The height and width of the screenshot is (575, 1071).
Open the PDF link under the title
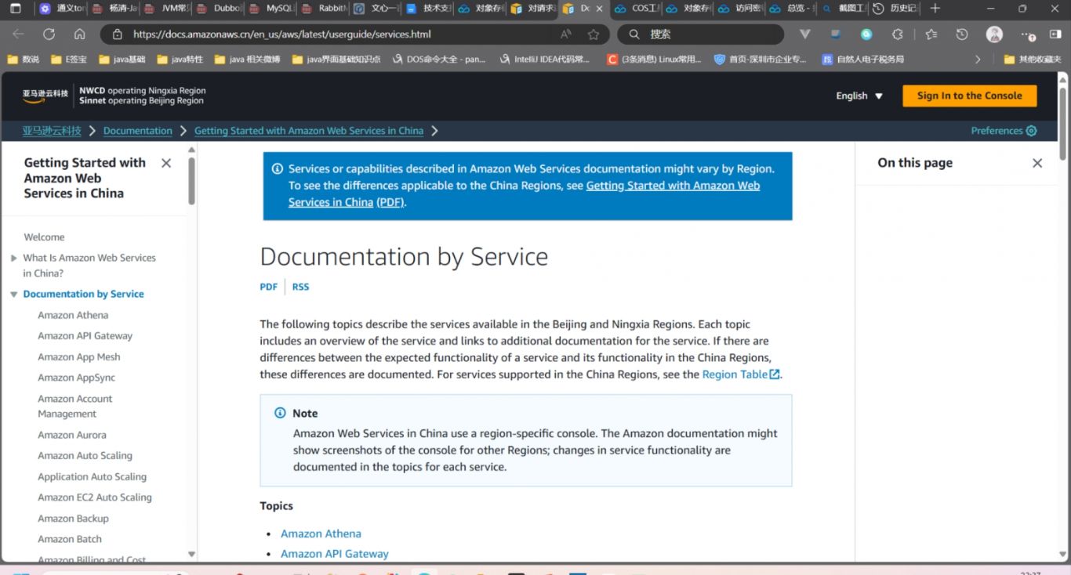(x=269, y=287)
